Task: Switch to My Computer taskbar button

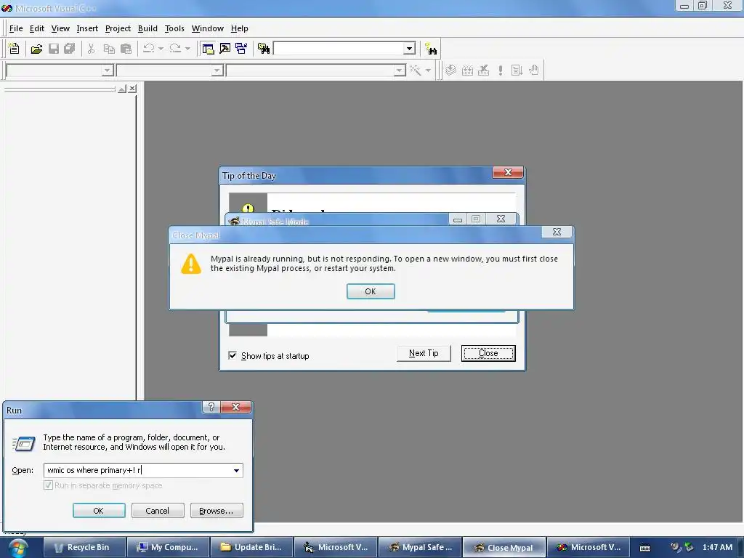Action: pos(168,548)
